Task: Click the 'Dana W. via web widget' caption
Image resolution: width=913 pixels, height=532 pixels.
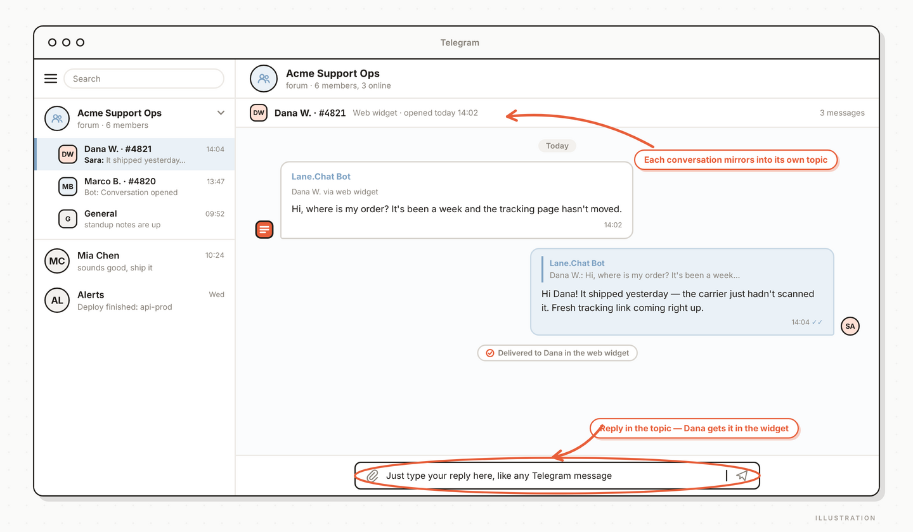Action: click(x=335, y=191)
